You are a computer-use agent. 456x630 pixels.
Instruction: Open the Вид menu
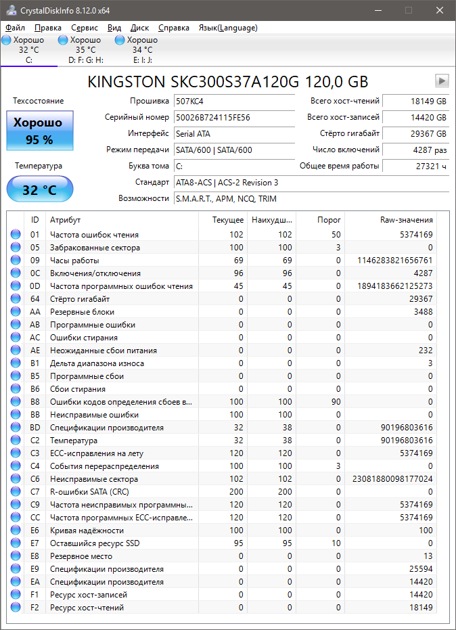(x=114, y=28)
